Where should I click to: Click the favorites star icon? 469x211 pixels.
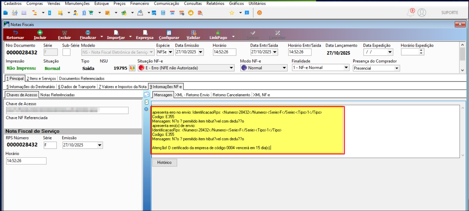(232, 13)
